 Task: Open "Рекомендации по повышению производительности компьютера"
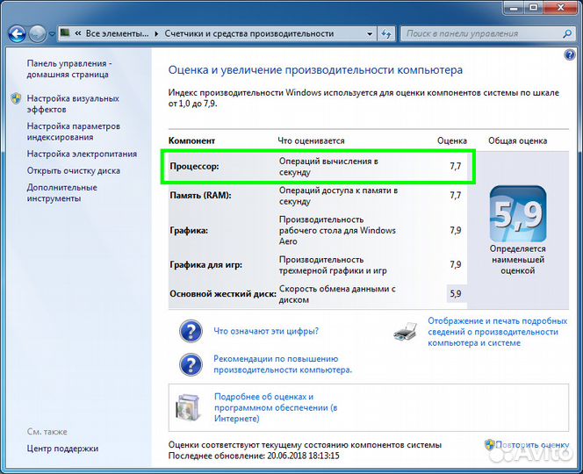(283, 364)
